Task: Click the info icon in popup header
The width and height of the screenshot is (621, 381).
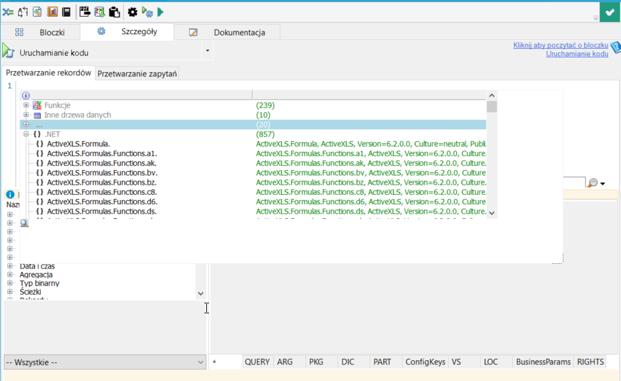Action: 25,96
